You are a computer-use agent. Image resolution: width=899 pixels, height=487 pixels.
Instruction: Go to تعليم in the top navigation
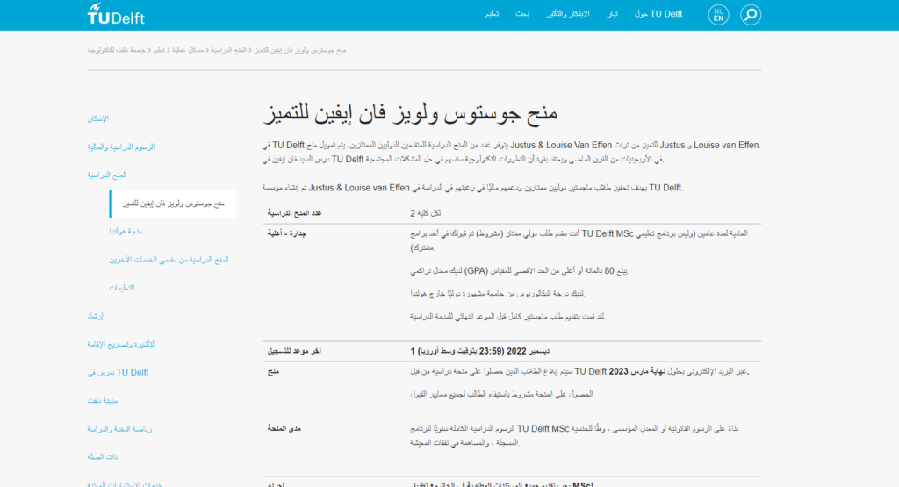[493, 14]
